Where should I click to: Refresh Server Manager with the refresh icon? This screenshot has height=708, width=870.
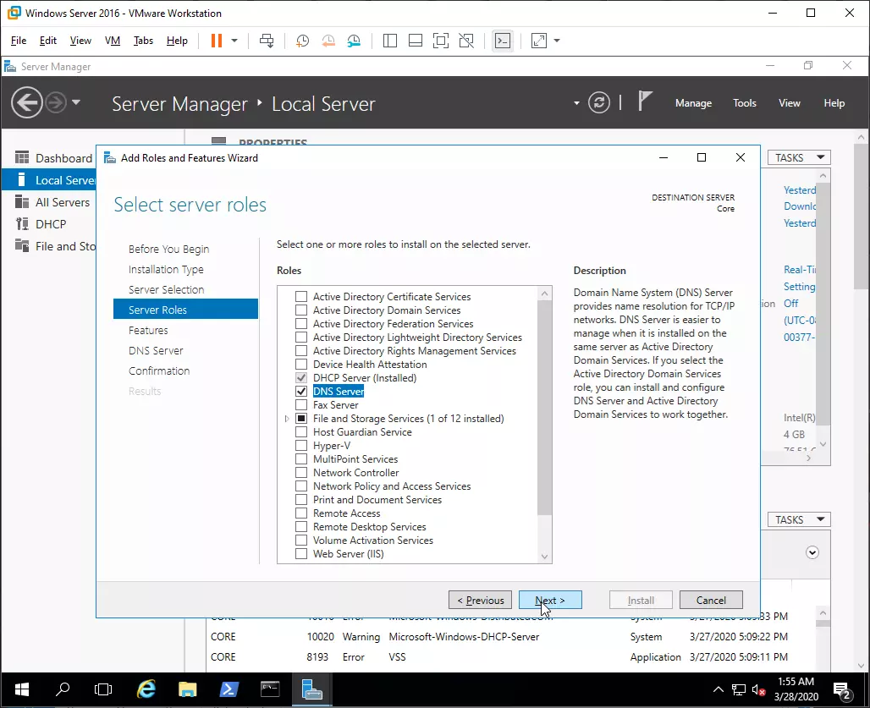click(x=599, y=102)
